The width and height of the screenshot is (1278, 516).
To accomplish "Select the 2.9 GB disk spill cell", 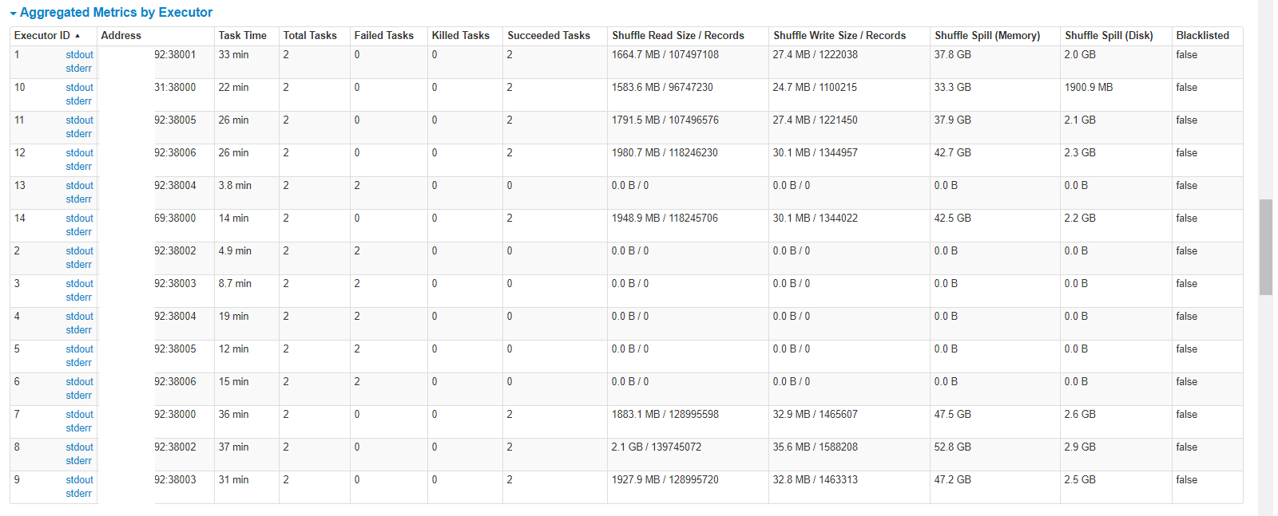I will [1080, 447].
